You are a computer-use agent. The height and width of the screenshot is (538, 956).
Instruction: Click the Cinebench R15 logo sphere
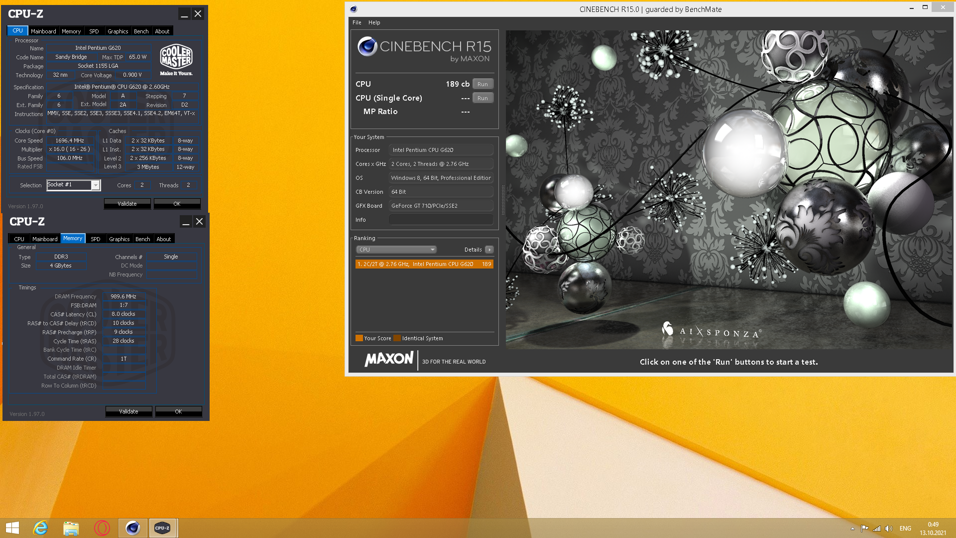[367, 46]
